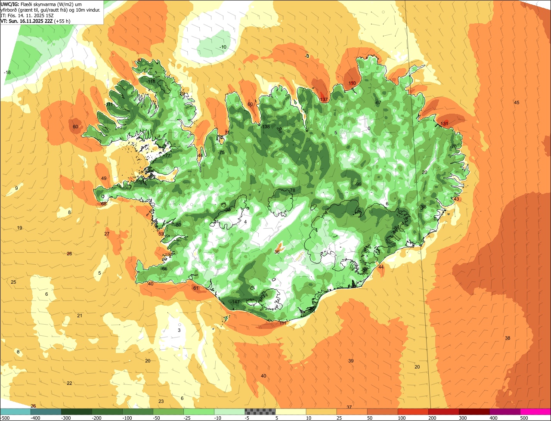Click the legend swatch between 100 and 200

point(413,412)
